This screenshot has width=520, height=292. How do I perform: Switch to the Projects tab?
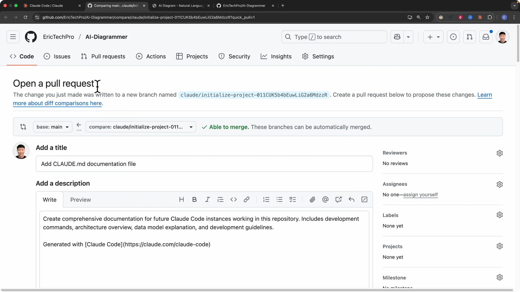coord(192,56)
